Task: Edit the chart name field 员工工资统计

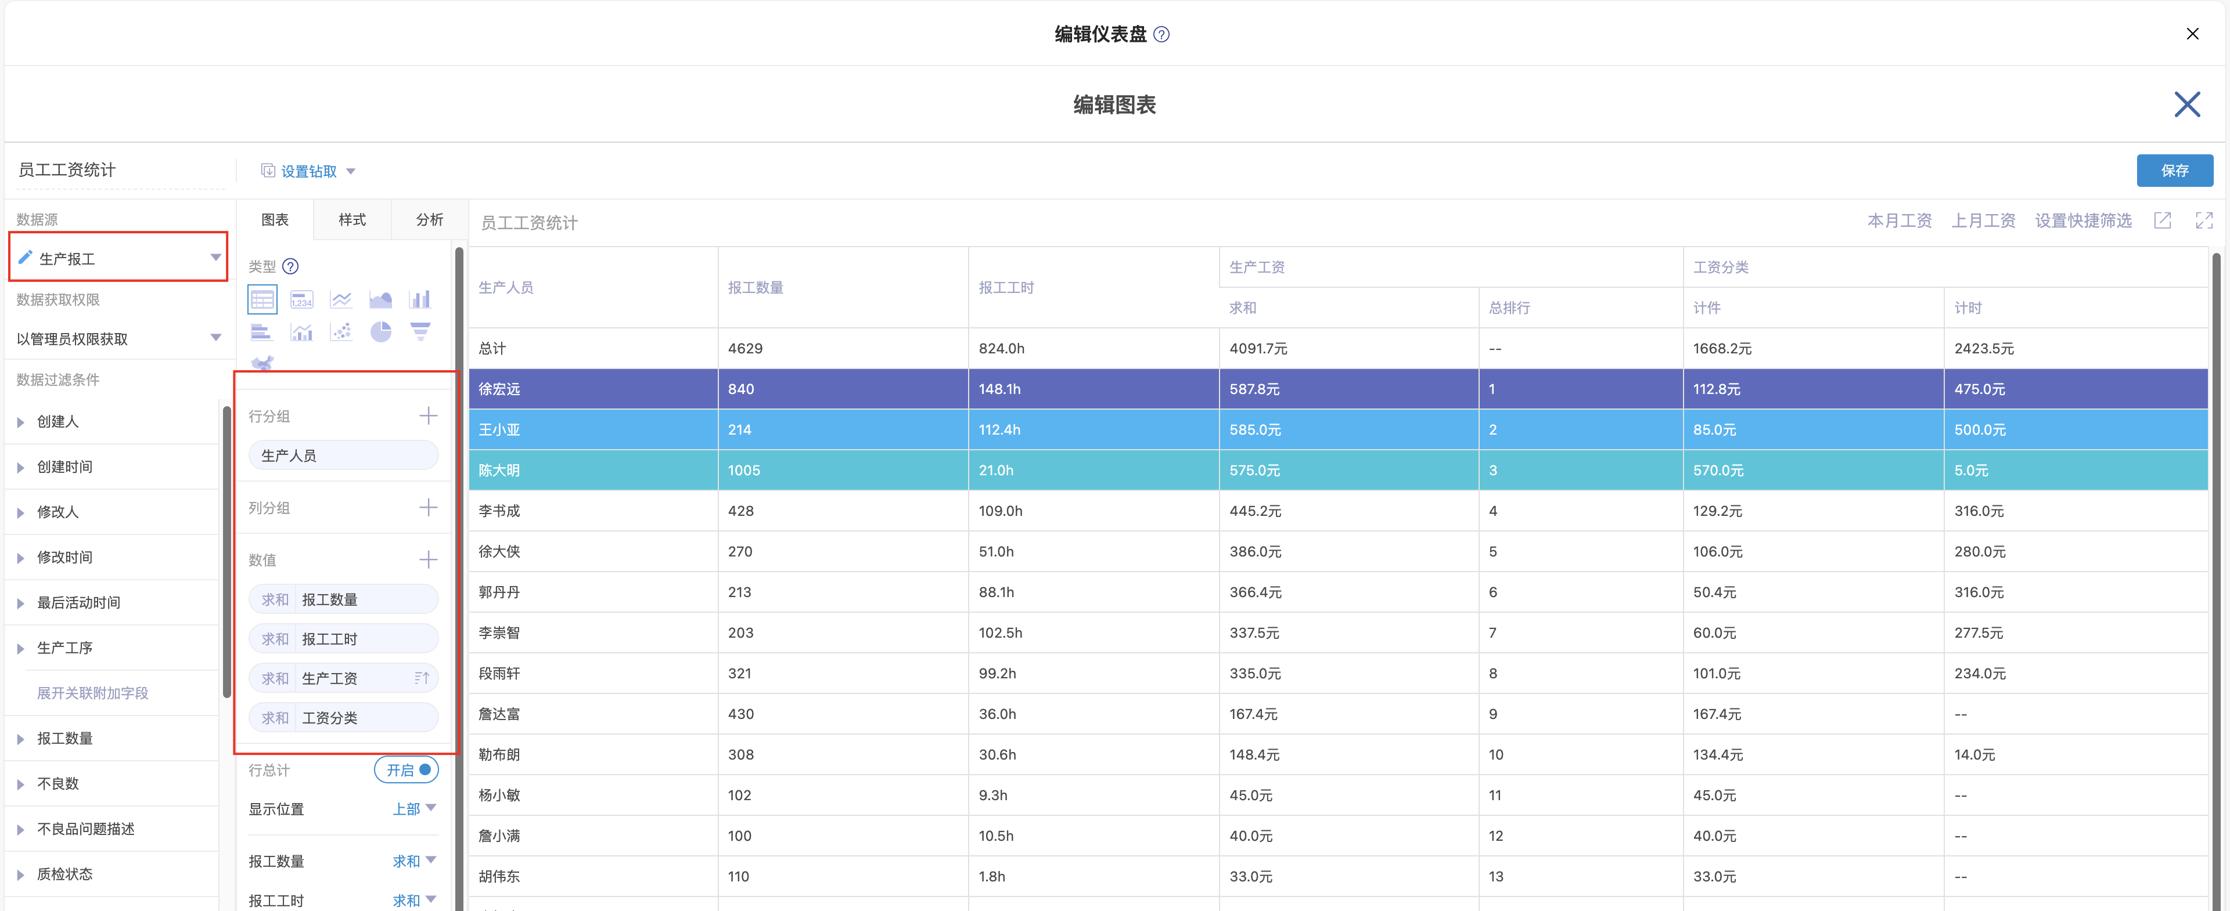Action: pos(120,169)
